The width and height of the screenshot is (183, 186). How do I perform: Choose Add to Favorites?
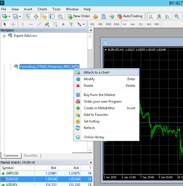[x=106, y=115]
